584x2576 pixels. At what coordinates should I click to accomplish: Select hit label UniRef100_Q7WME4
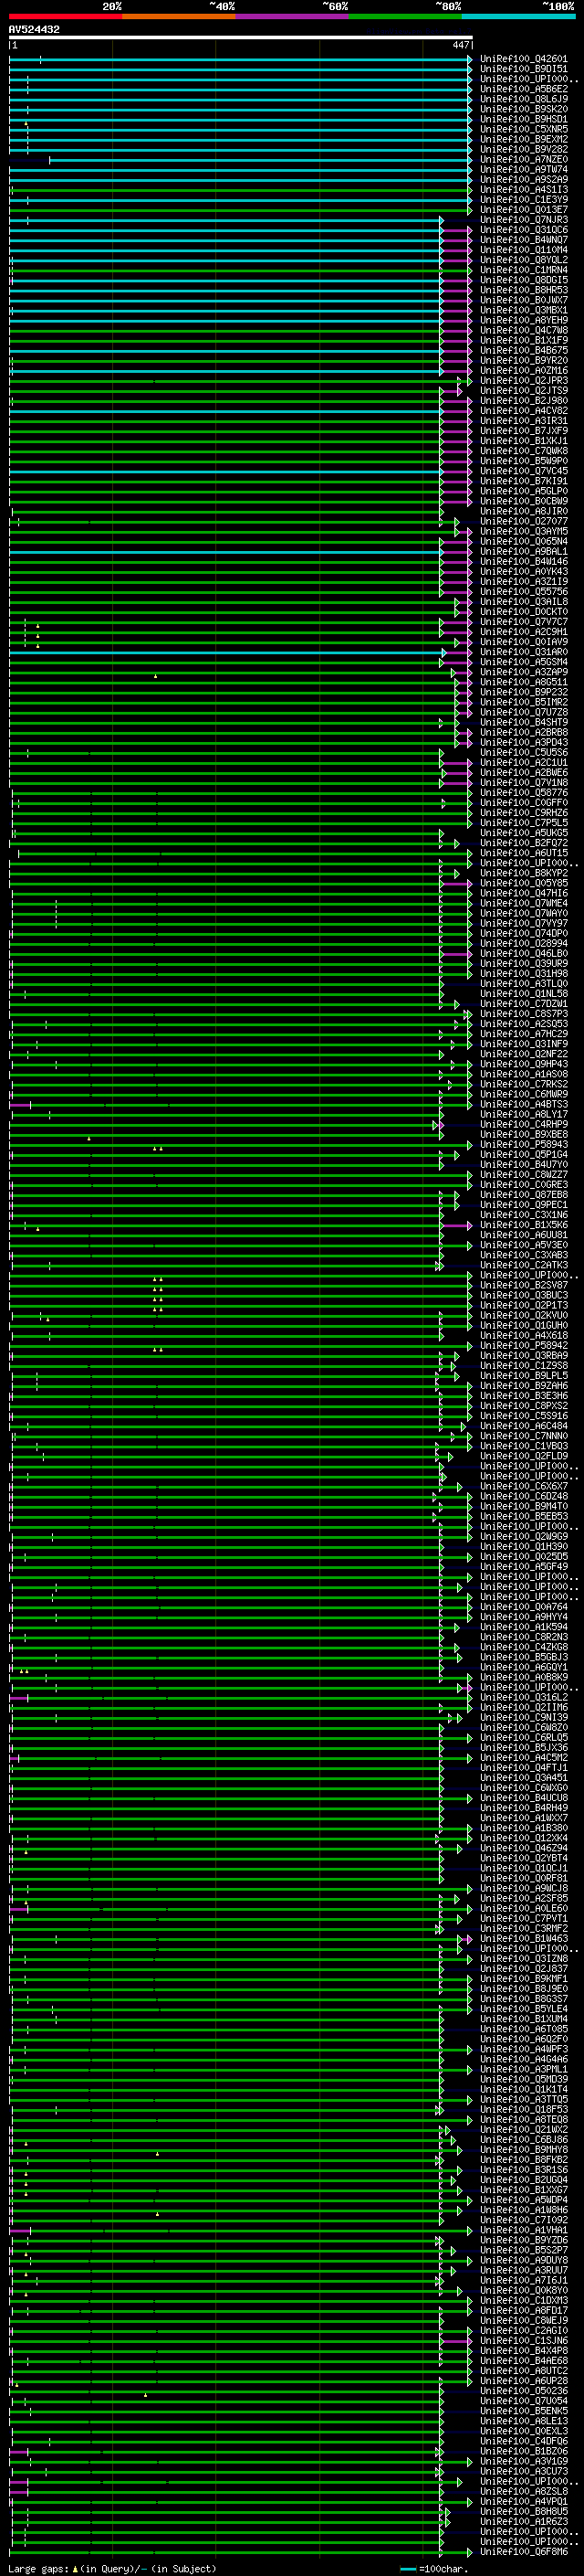[524, 903]
